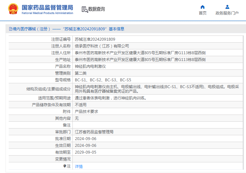This screenshot has height=173, width=246.
Task: Go to 首页 text link
Action: coord(203,13)
